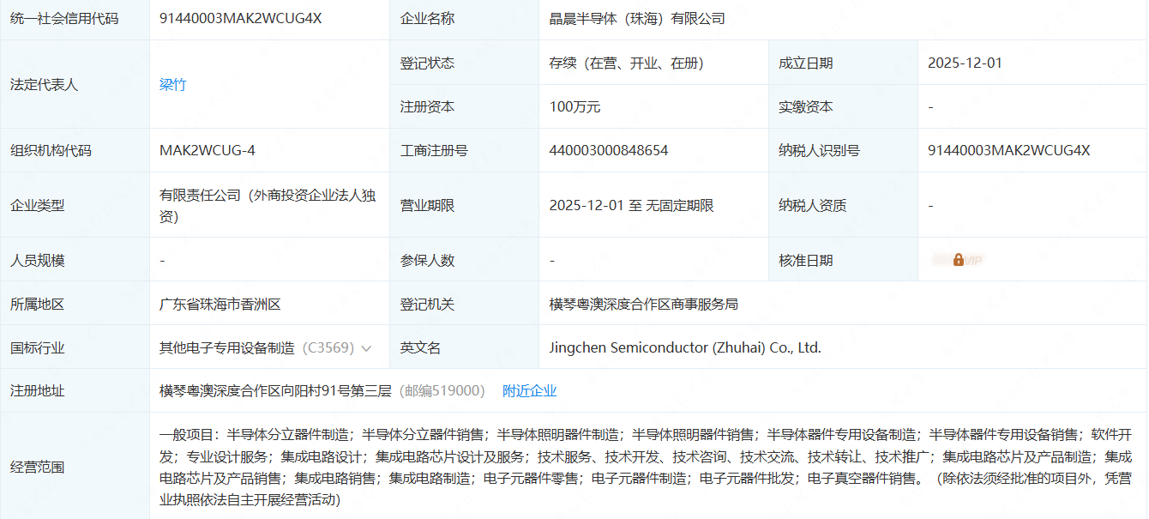The image size is (1149, 519).
Task: Click the 营业期限 value
Action: click(631, 206)
